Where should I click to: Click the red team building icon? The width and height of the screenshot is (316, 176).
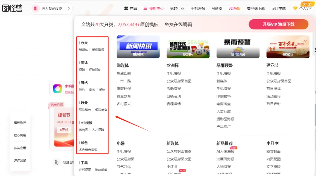[x=35, y=8]
